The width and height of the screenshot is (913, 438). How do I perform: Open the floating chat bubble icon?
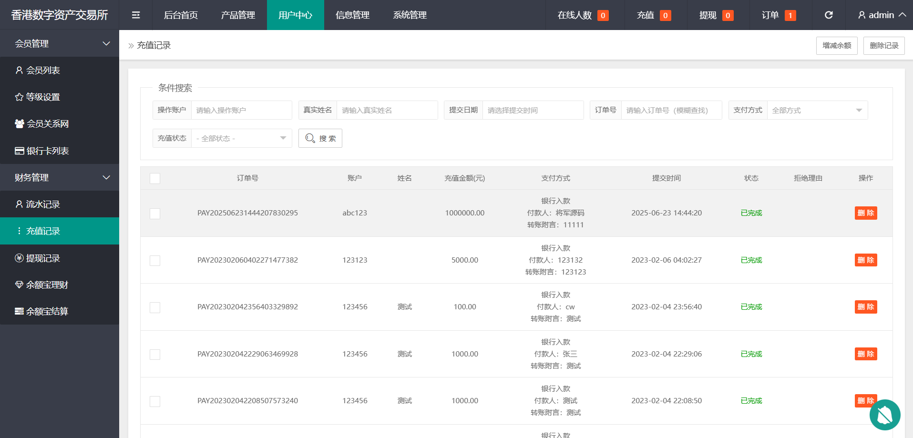(x=885, y=415)
